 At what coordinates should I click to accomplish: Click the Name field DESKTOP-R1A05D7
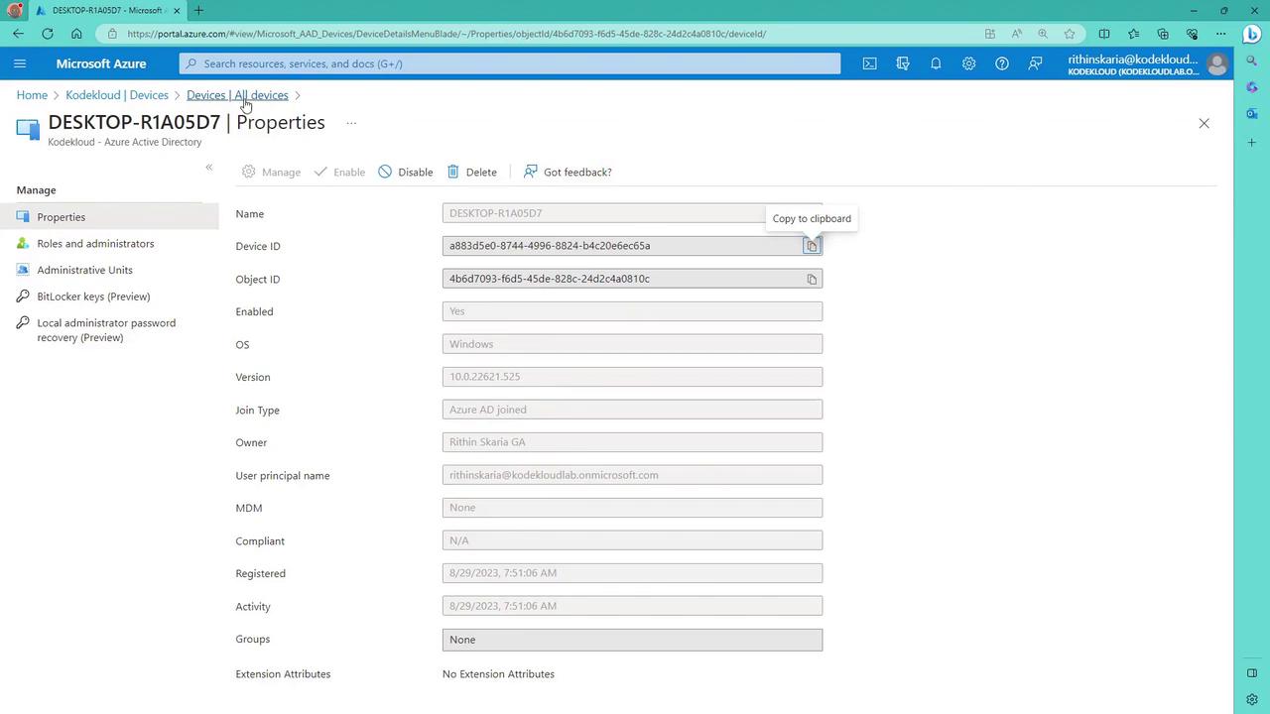tap(632, 213)
